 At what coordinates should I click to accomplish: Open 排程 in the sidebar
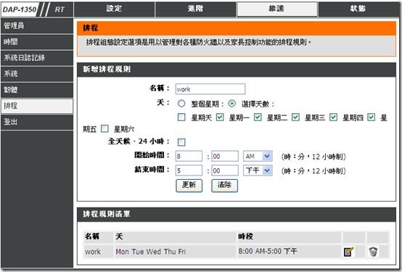click(x=37, y=106)
